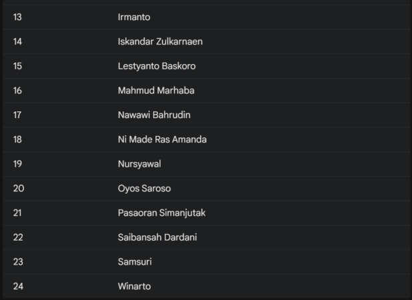Click the name Irmanto
Screen dimensions: 412x300
point(134,17)
